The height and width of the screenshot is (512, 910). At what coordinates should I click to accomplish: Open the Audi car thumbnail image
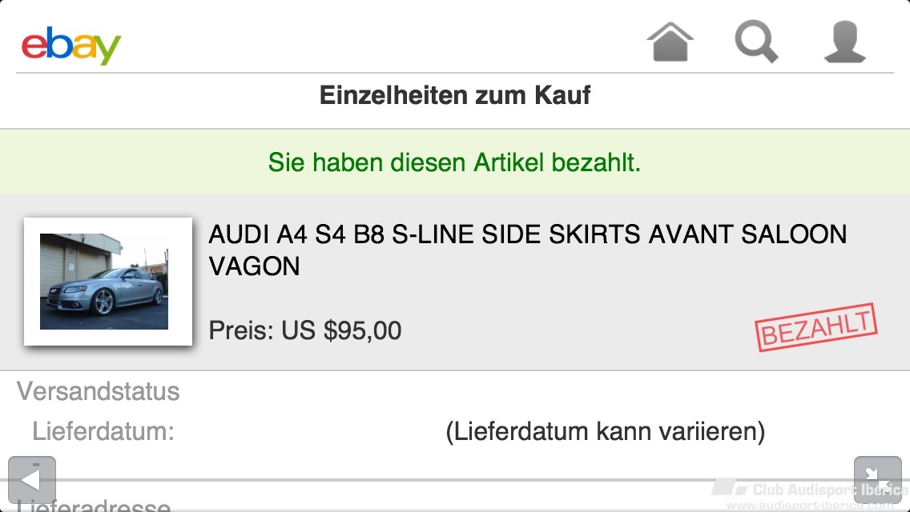click(x=108, y=282)
